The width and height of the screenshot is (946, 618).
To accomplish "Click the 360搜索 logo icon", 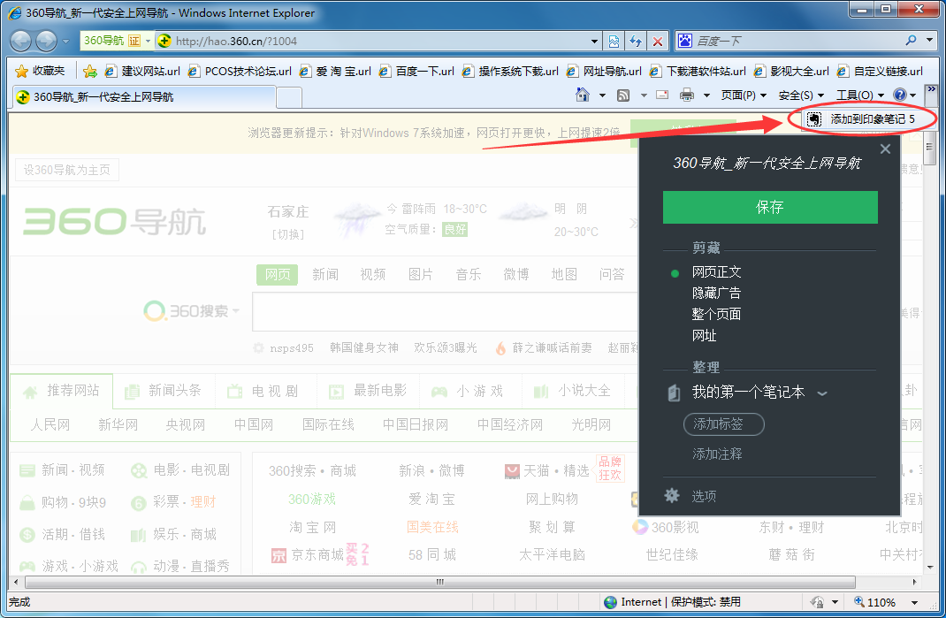I will point(156,311).
